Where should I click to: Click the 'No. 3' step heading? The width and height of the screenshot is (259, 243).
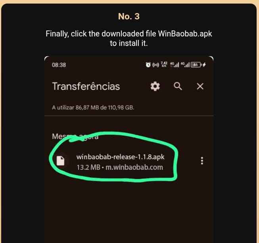pyautogui.click(x=129, y=16)
